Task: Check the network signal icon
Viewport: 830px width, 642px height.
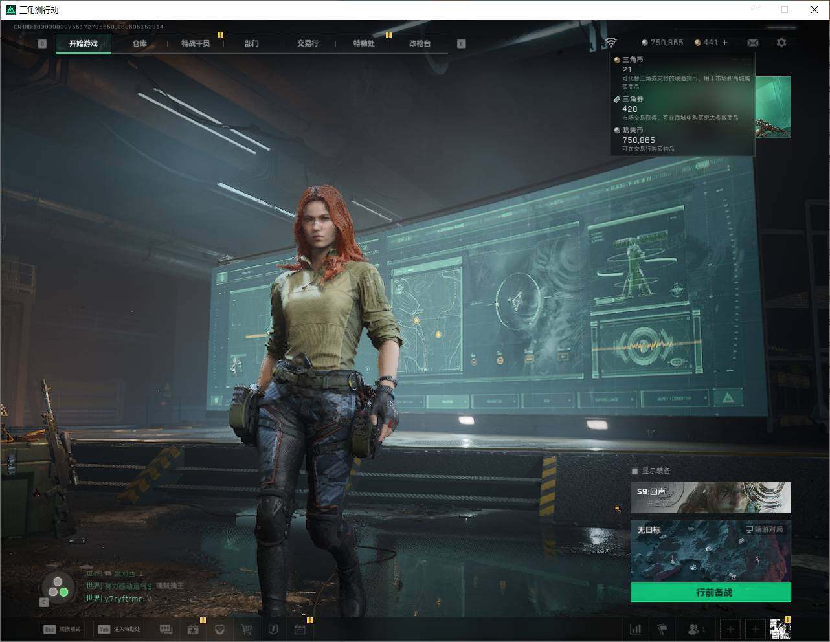Action: pos(611,43)
